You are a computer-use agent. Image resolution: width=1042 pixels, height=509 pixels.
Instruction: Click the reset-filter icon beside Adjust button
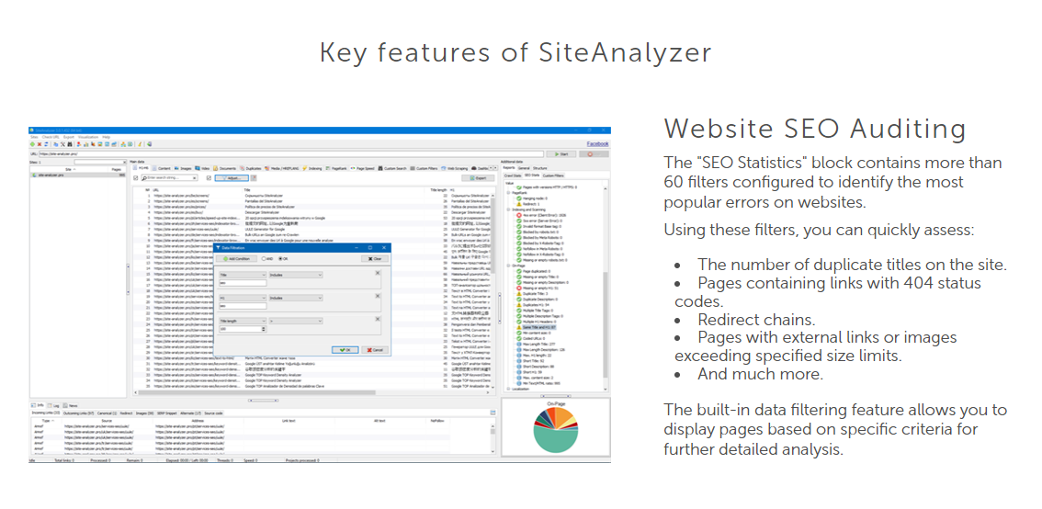coord(254,178)
